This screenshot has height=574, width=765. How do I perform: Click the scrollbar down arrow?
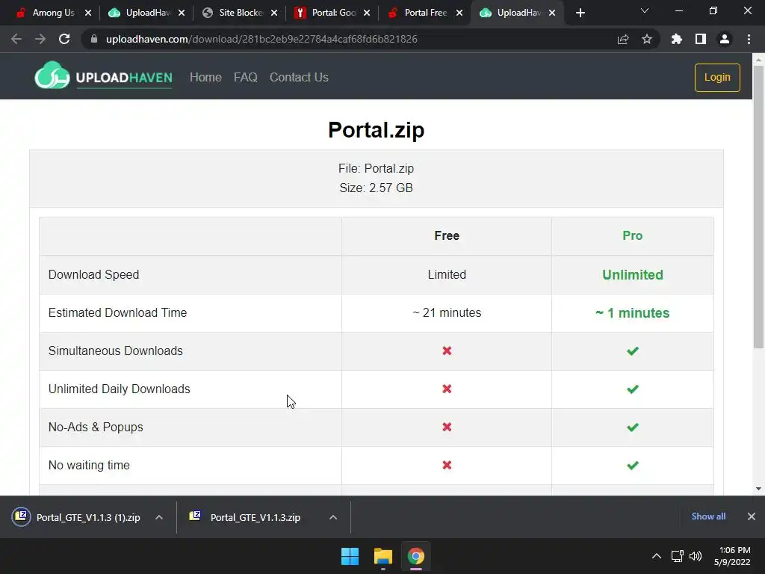(x=758, y=489)
